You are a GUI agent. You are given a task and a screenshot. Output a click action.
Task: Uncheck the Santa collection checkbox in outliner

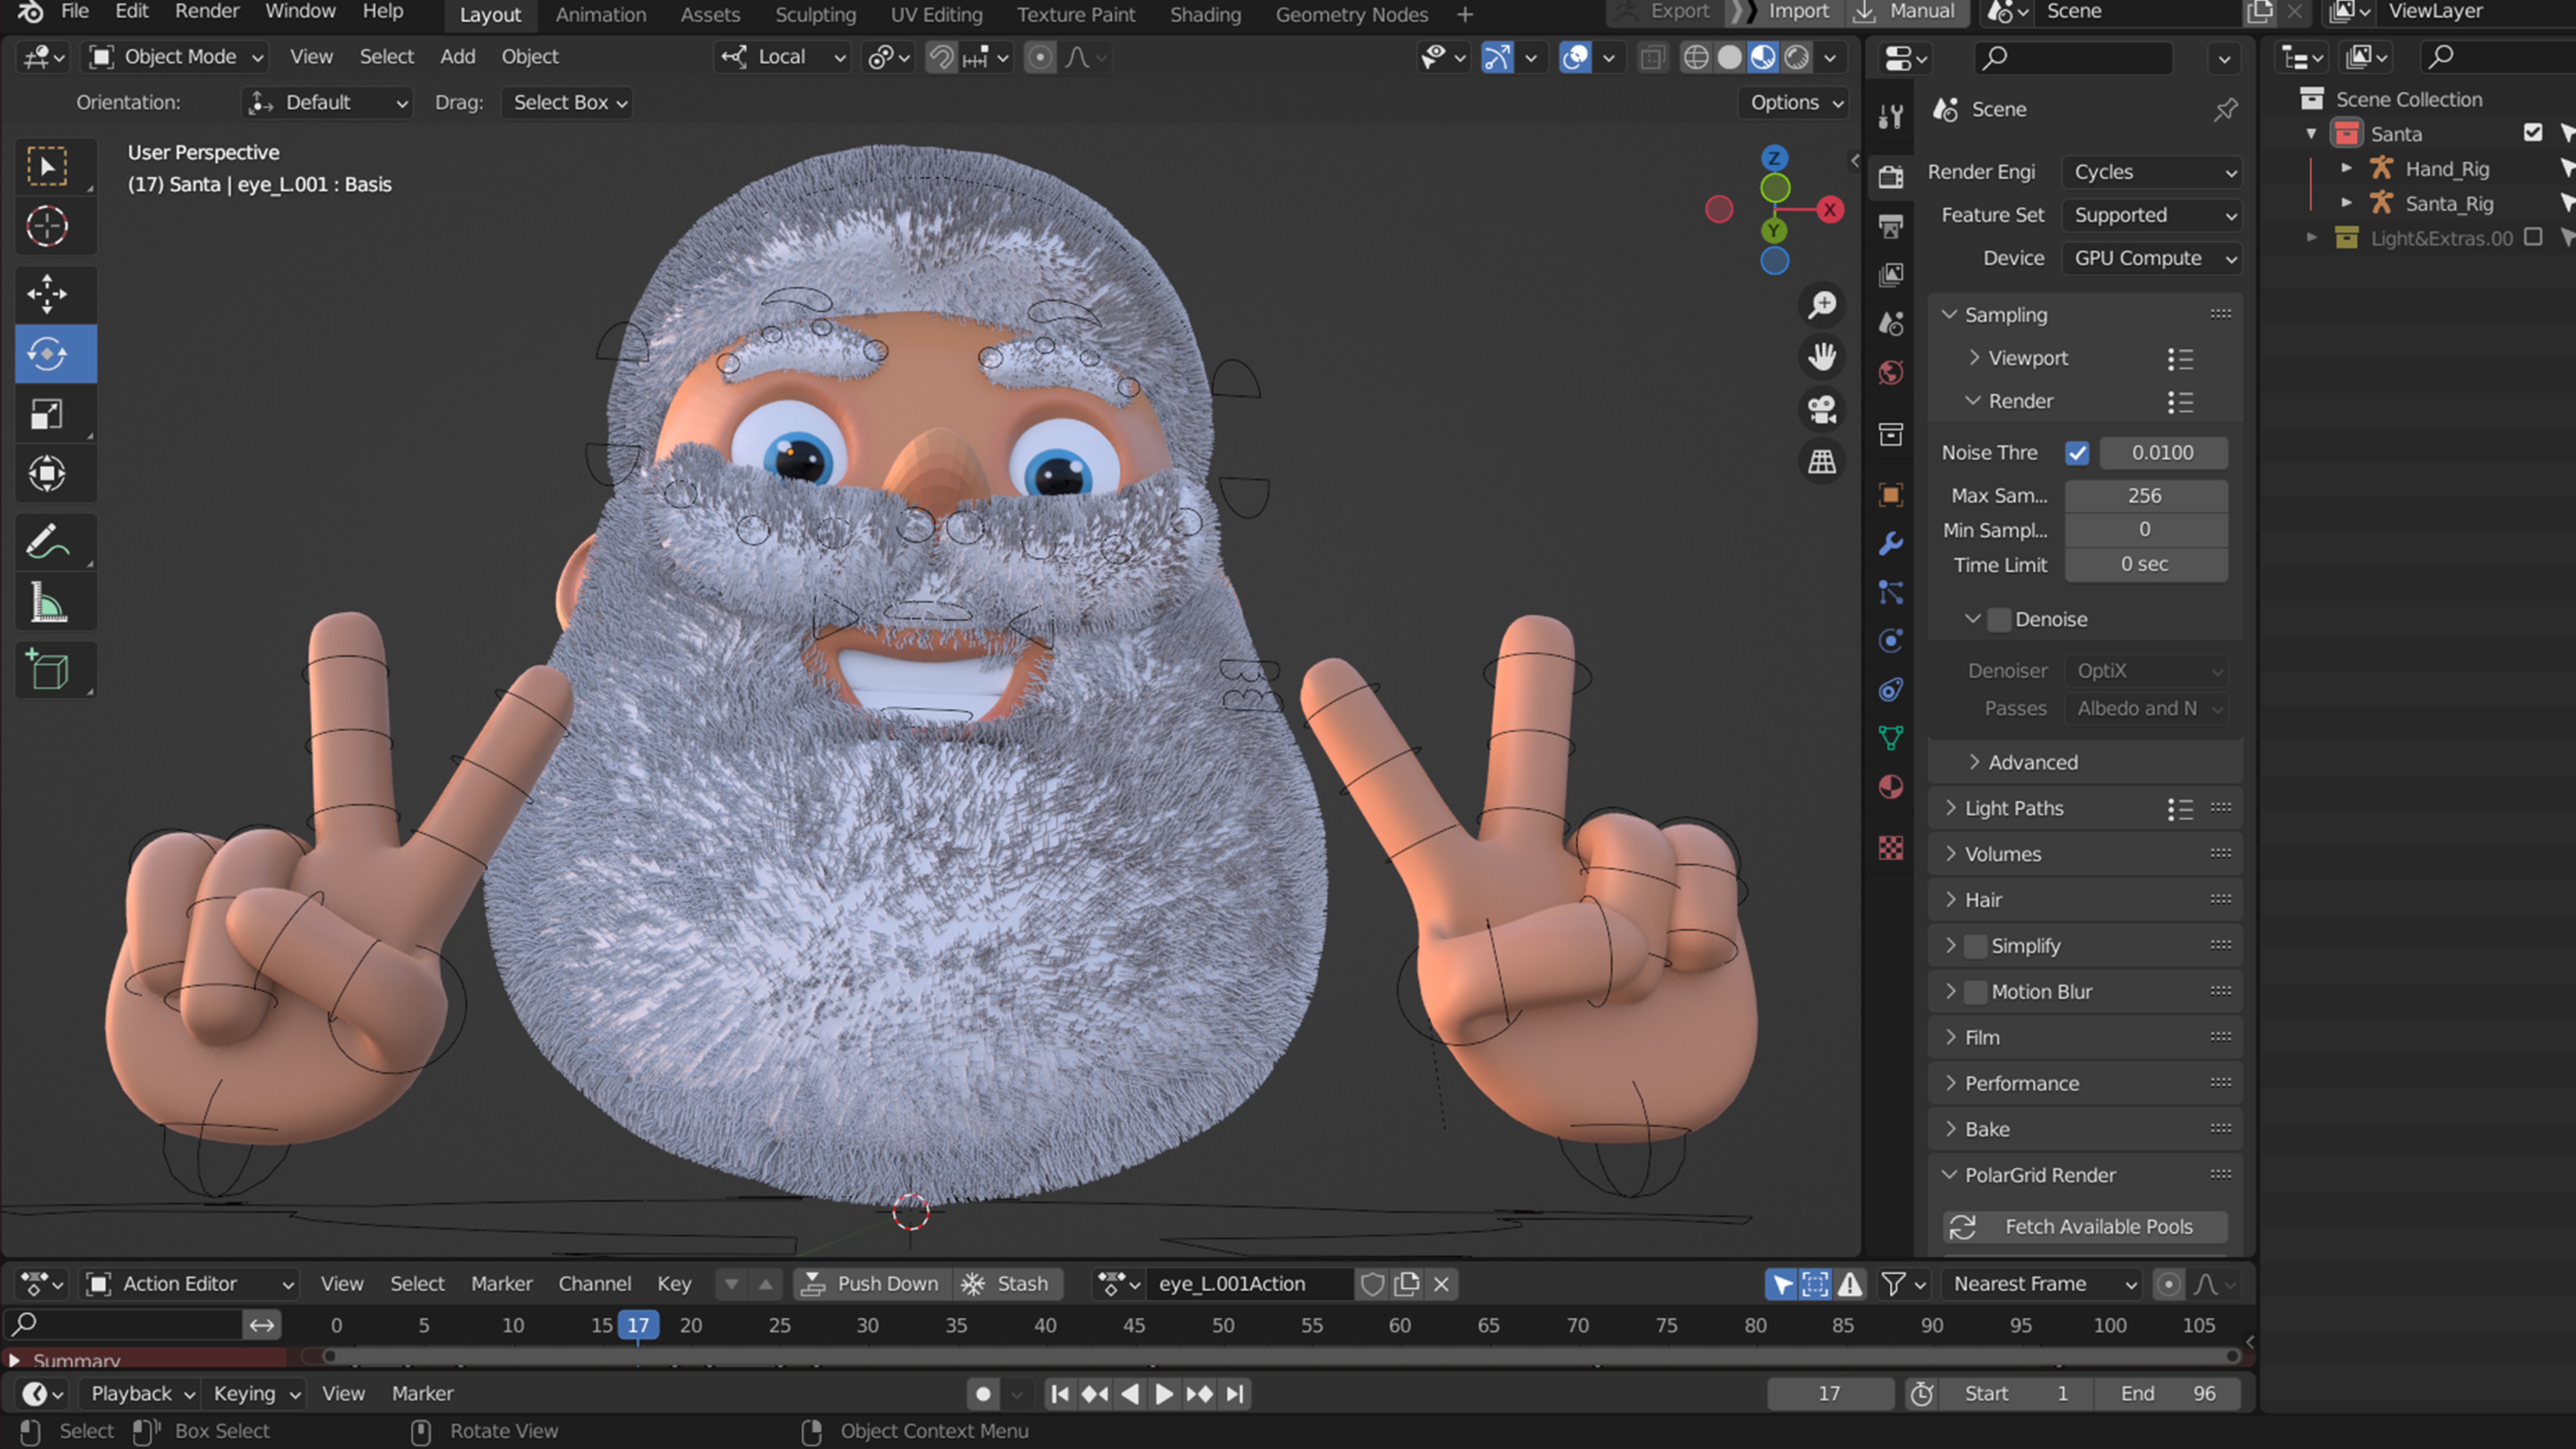[2533, 133]
